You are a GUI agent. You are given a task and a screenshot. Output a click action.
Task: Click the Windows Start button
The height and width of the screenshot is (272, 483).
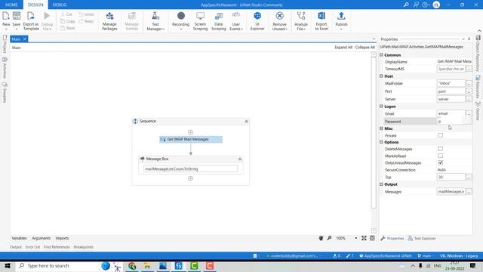click(8, 266)
